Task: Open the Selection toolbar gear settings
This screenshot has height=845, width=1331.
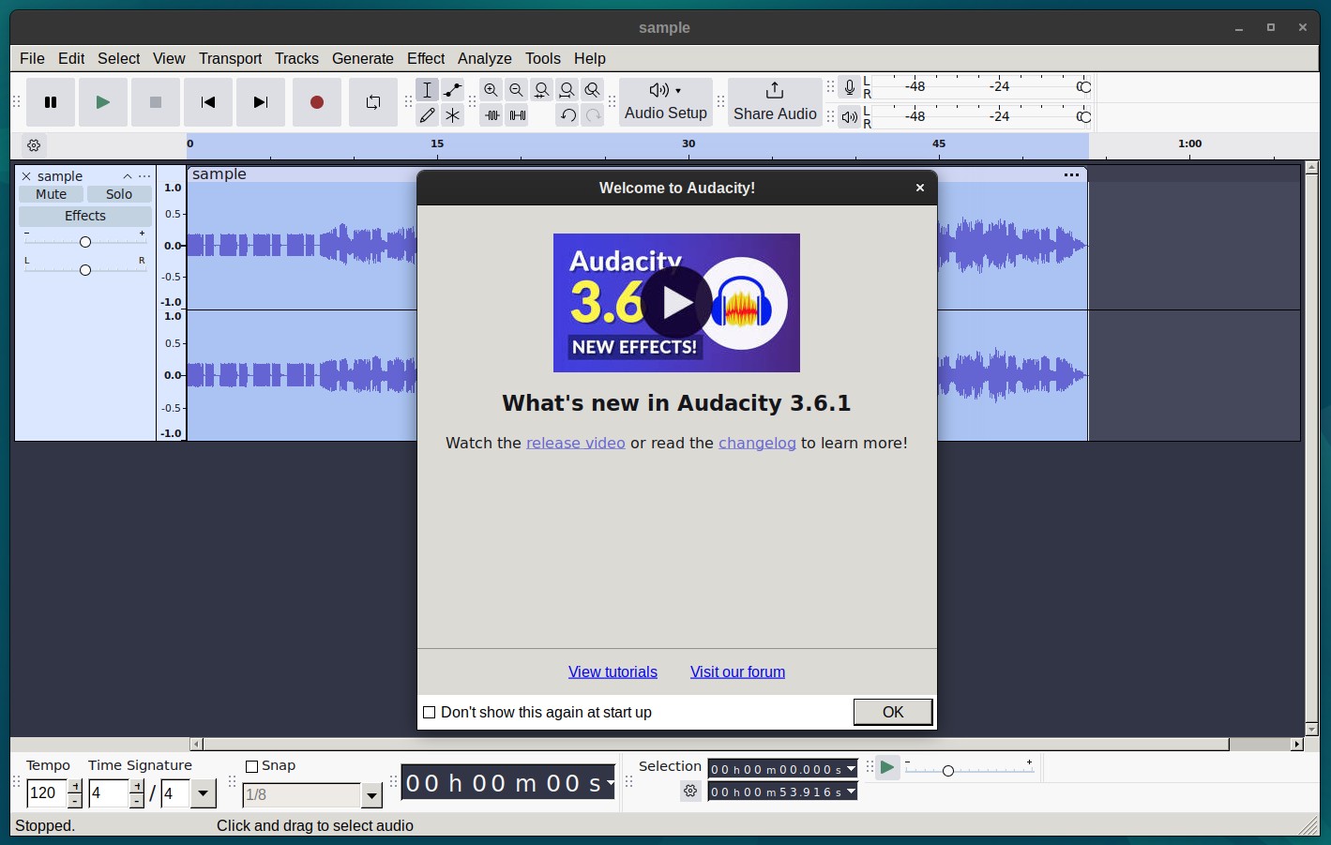Action: [x=690, y=792]
